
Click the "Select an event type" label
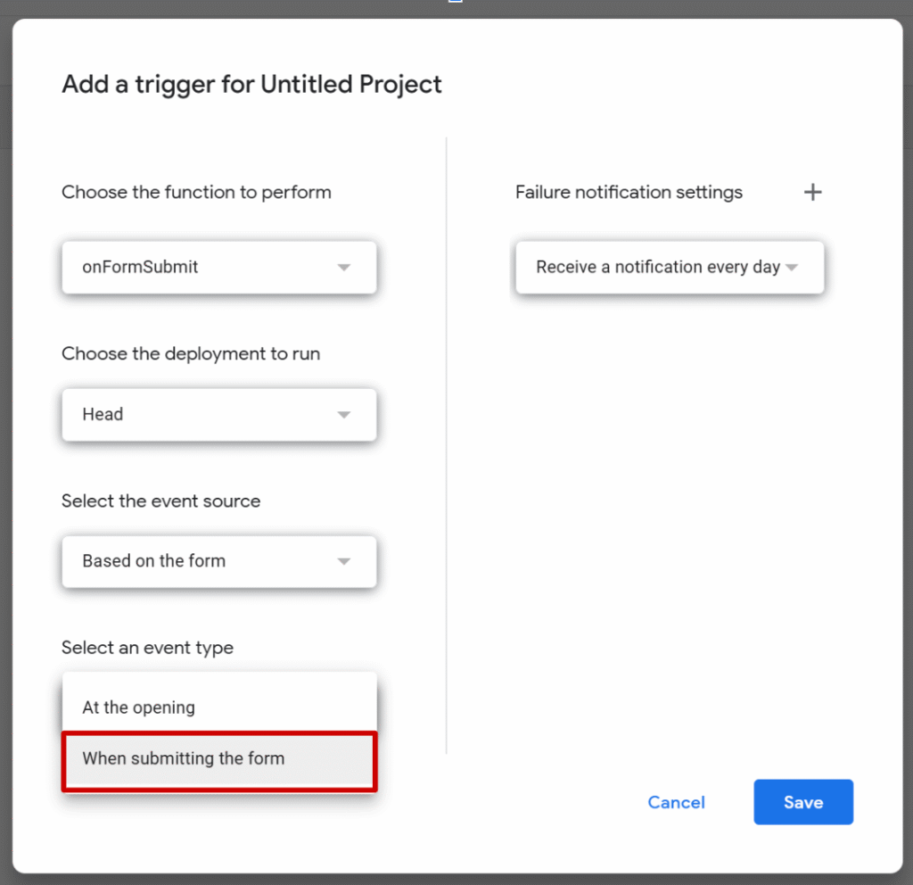(147, 648)
